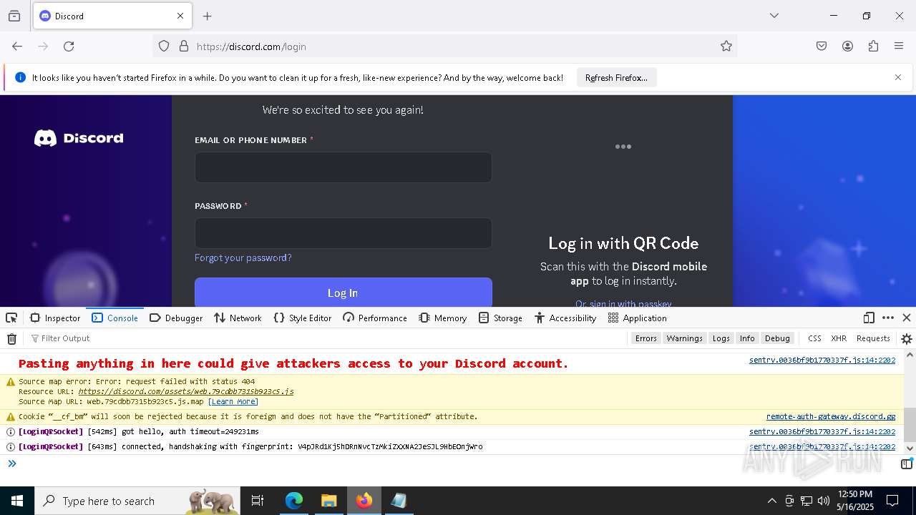Image resolution: width=916 pixels, height=515 pixels.
Task: Expand the list all tabs chevron
Action: [x=774, y=16]
